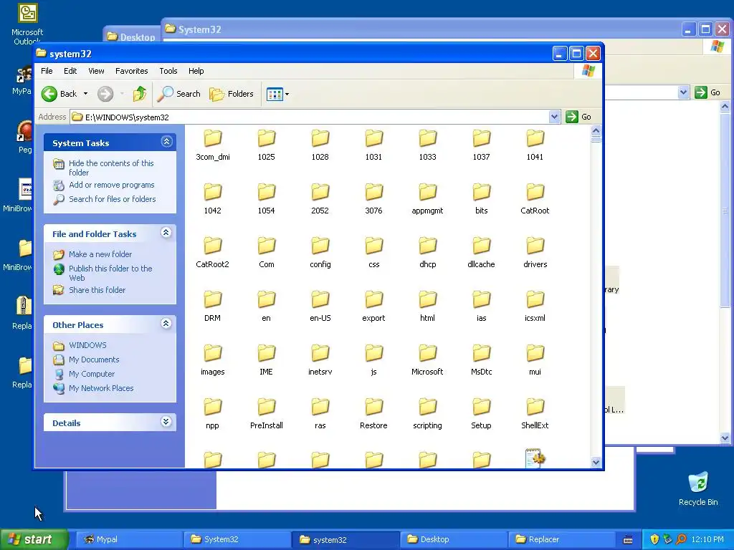Select the inetsrv folder

(x=320, y=360)
